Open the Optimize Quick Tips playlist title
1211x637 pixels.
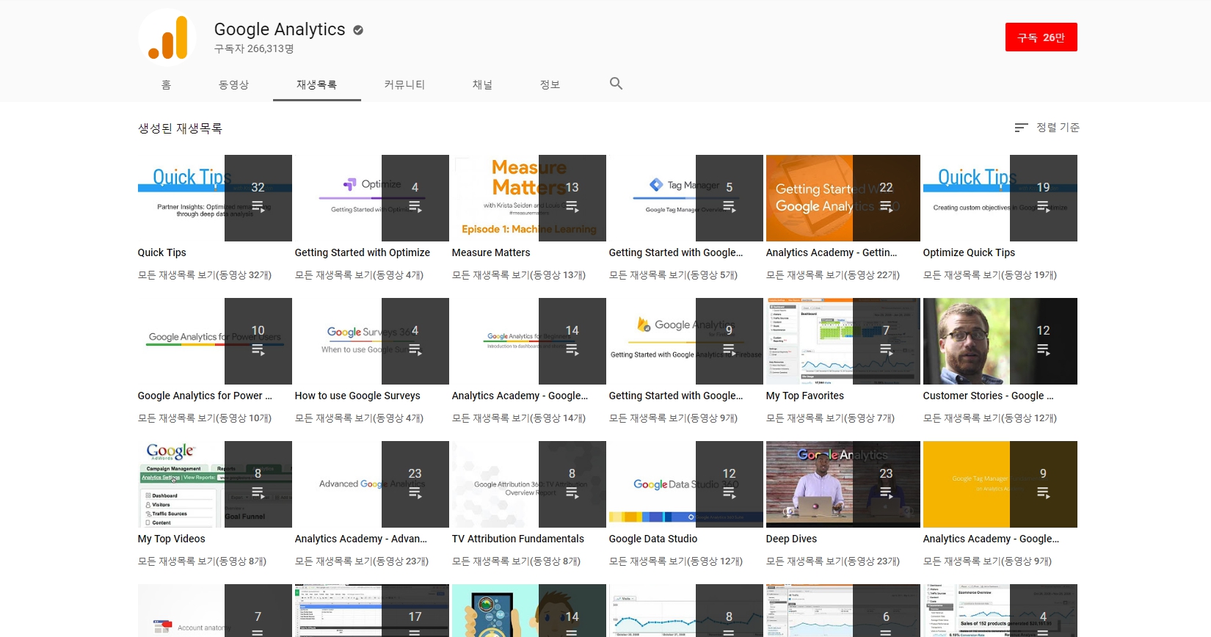pyautogui.click(x=969, y=252)
